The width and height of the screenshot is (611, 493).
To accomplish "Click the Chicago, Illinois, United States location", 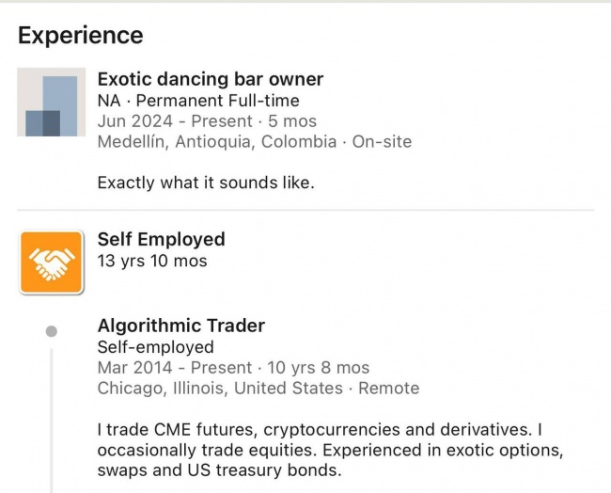I will click(220, 388).
